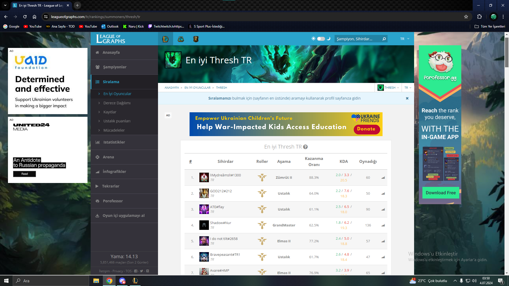The image size is (509, 286).
Task: Open Legends of Runeterra section icon
Action: 196,39
